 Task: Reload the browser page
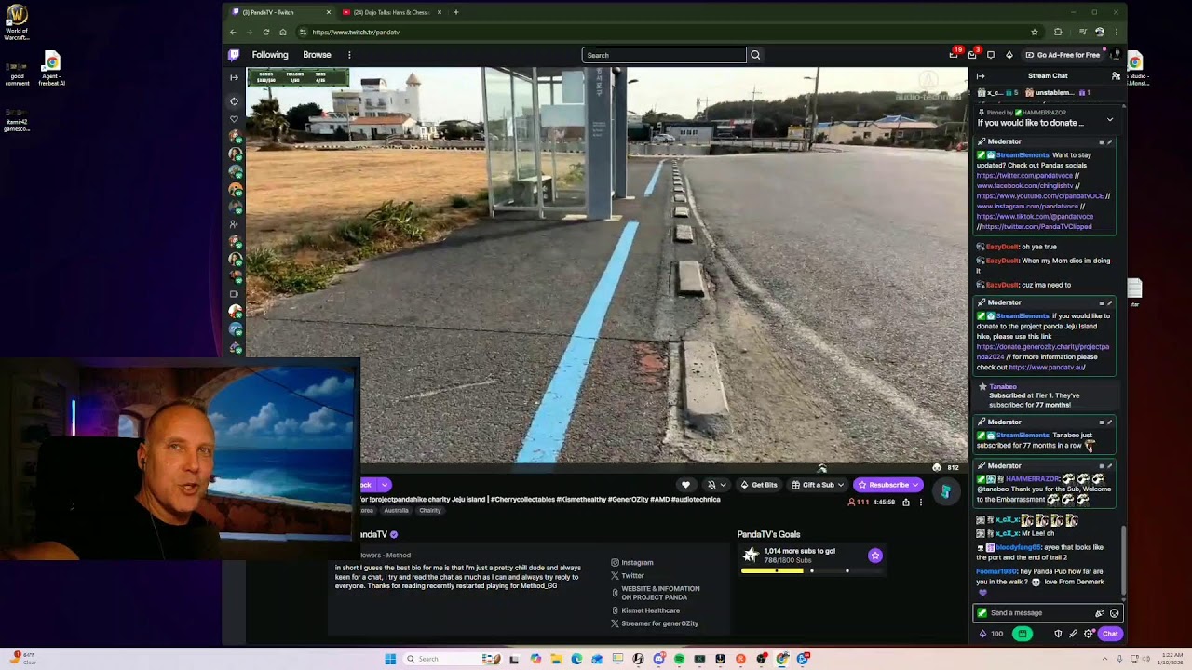(x=266, y=33)
